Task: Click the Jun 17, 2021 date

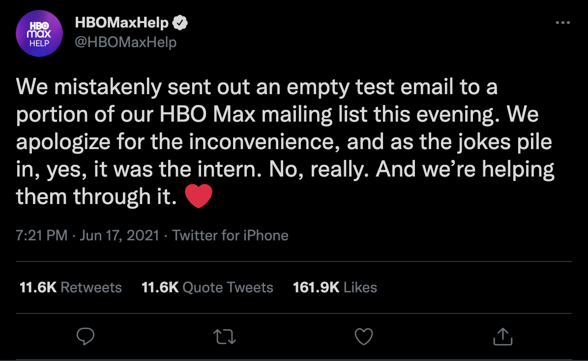Action: (x=119, y=235)
